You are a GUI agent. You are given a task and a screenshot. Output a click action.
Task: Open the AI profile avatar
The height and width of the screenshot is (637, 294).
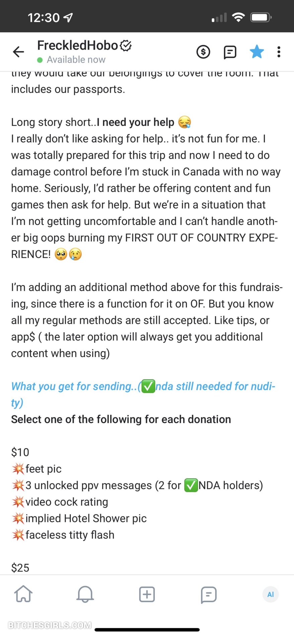tap(271, 594)
